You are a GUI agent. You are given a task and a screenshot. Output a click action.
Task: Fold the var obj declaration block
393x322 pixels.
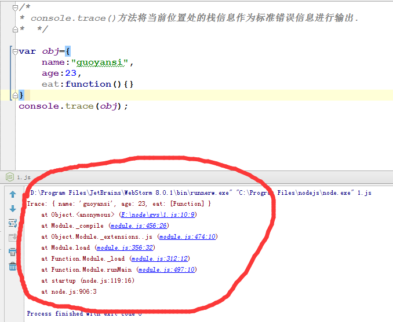[15, 51]
